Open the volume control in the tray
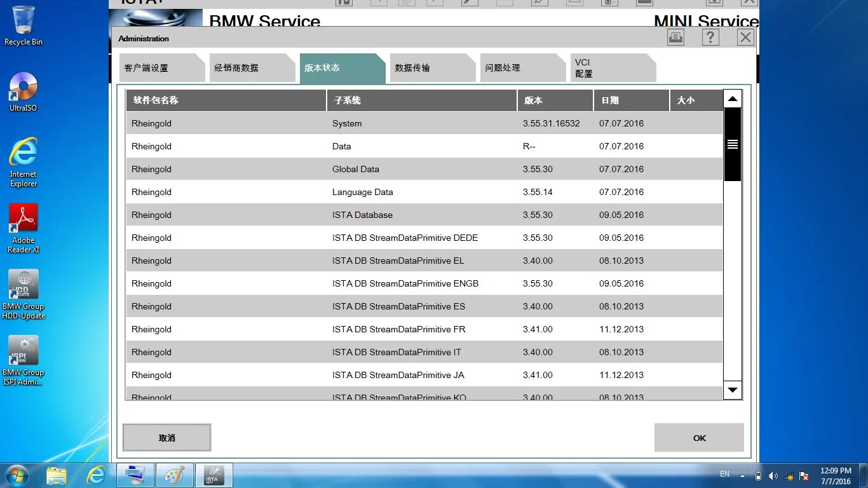Screen dimensions: 868x488 click(773, 475)
